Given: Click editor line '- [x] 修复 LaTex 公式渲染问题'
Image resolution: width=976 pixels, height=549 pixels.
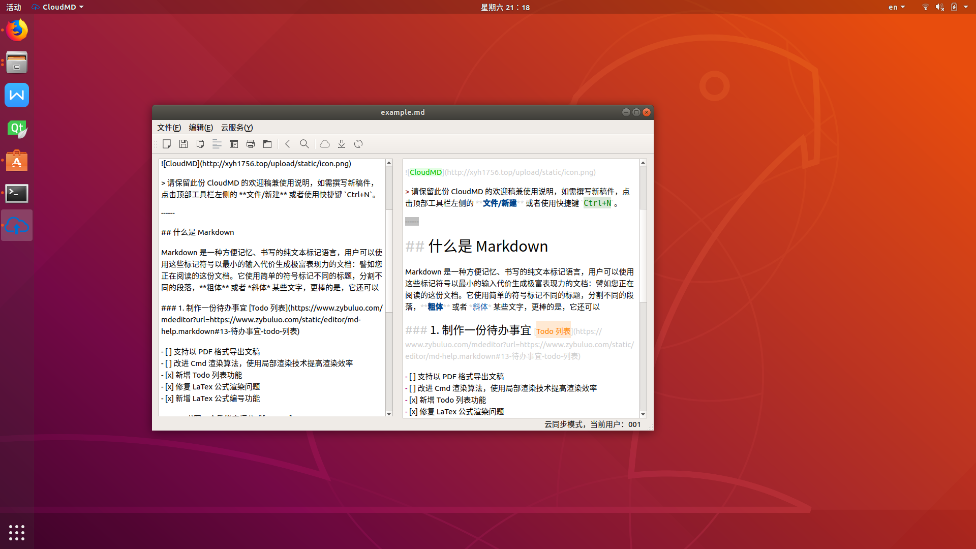Looking at the screenshot, I should 210,387.
